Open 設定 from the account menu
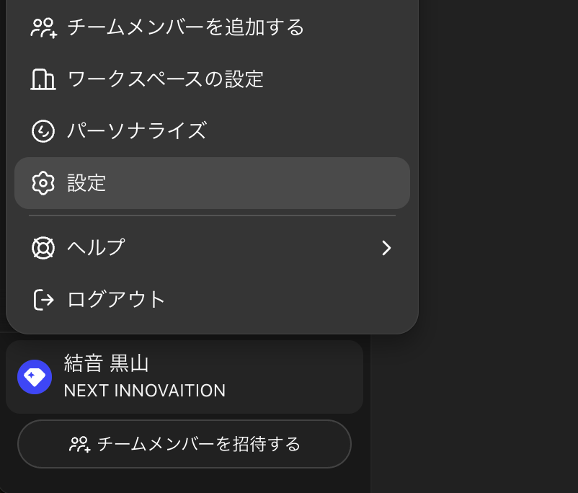578x493 pixels. click(86, 183)
